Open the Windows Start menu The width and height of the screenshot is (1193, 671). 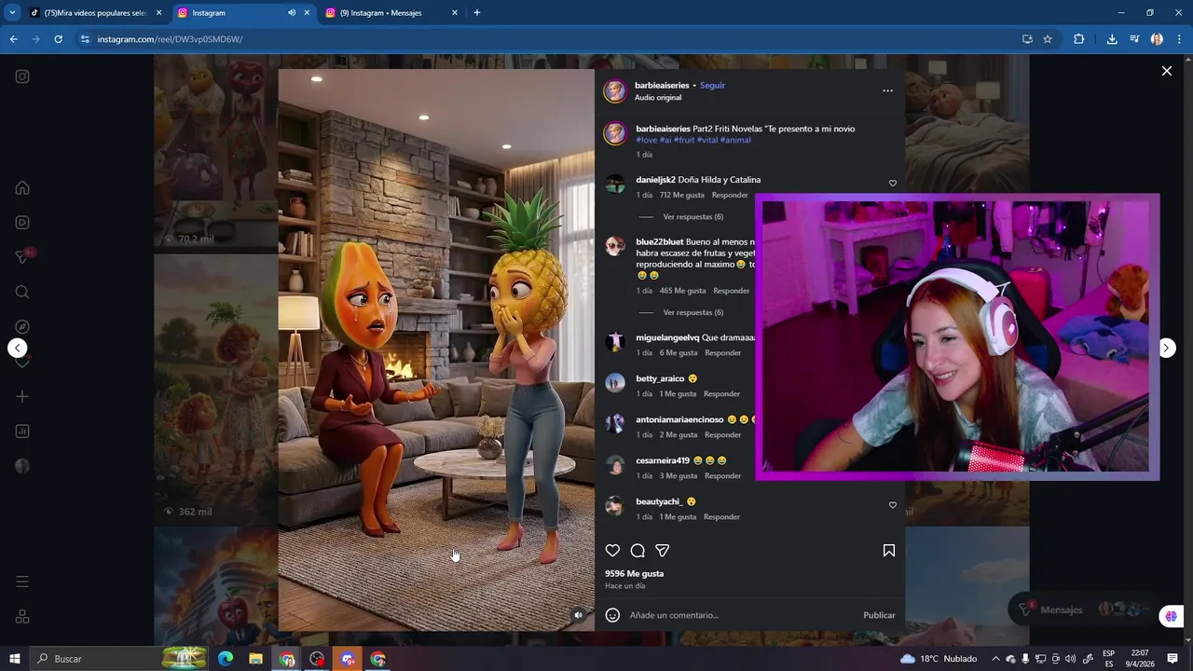coord(14,659)
